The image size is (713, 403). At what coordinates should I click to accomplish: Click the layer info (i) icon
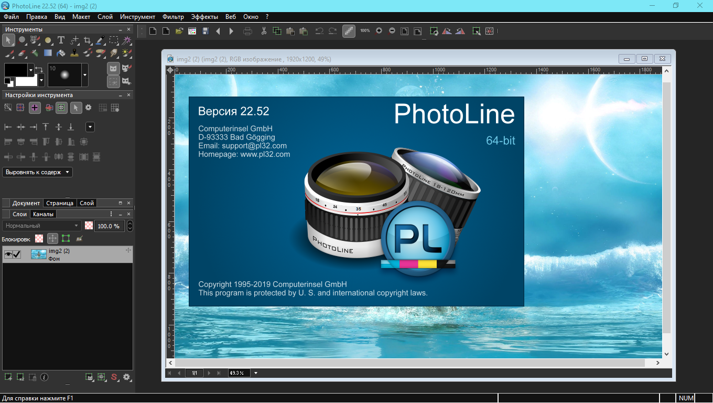tap(45, 377)
